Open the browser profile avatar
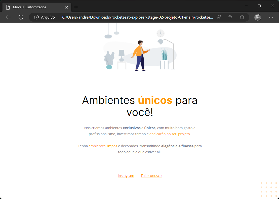 point(258,17)
